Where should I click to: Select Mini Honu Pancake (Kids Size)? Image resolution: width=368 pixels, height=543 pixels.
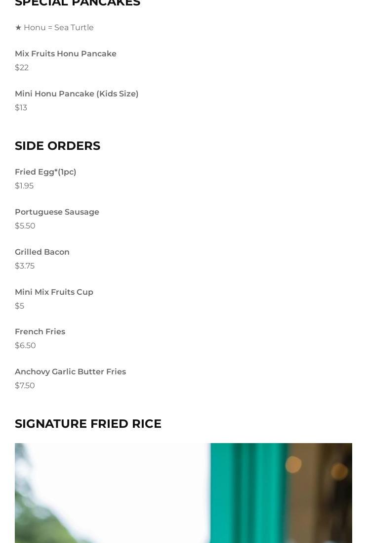77,94
